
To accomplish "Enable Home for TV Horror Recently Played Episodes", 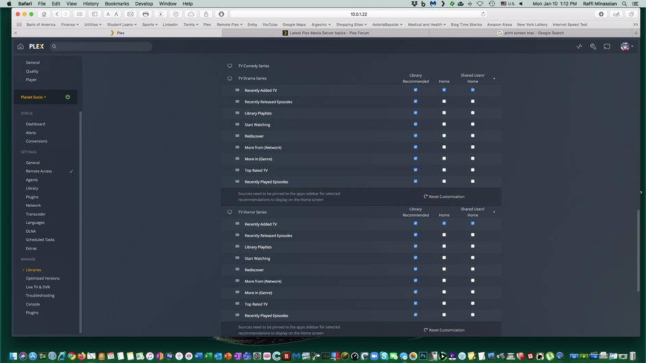I will [444, 315].
